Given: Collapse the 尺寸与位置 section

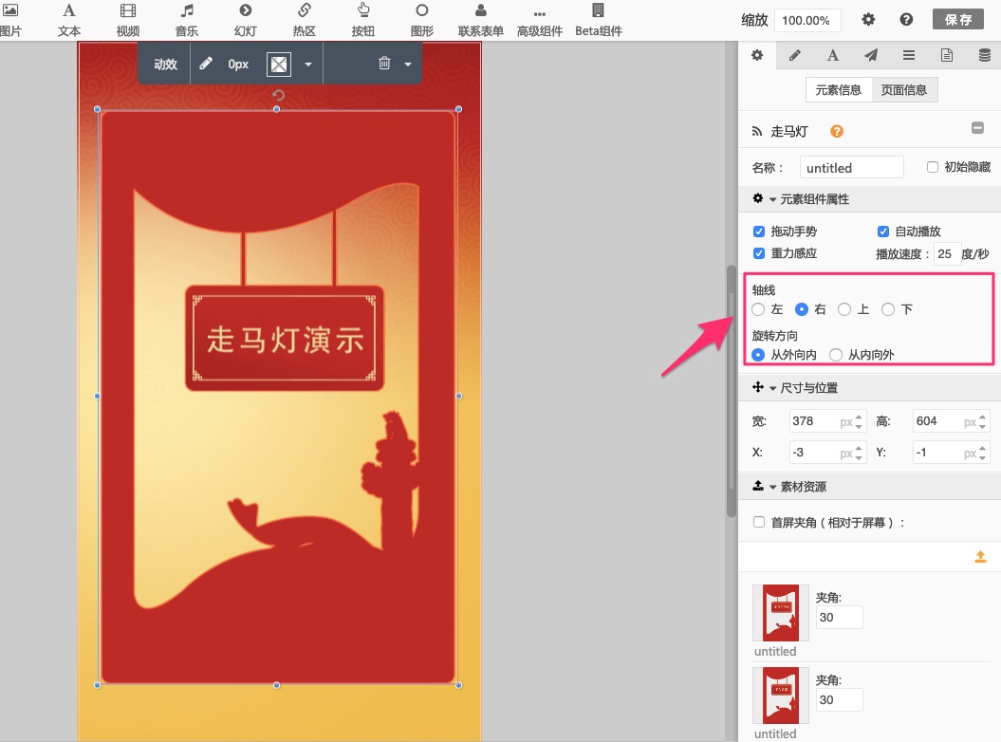Looking at the screenshot, I should [x=772, y=388].
